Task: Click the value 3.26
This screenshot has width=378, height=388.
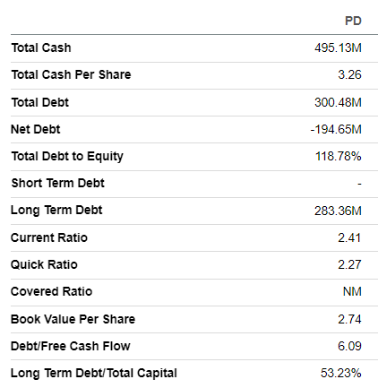Action: point(349,74)
